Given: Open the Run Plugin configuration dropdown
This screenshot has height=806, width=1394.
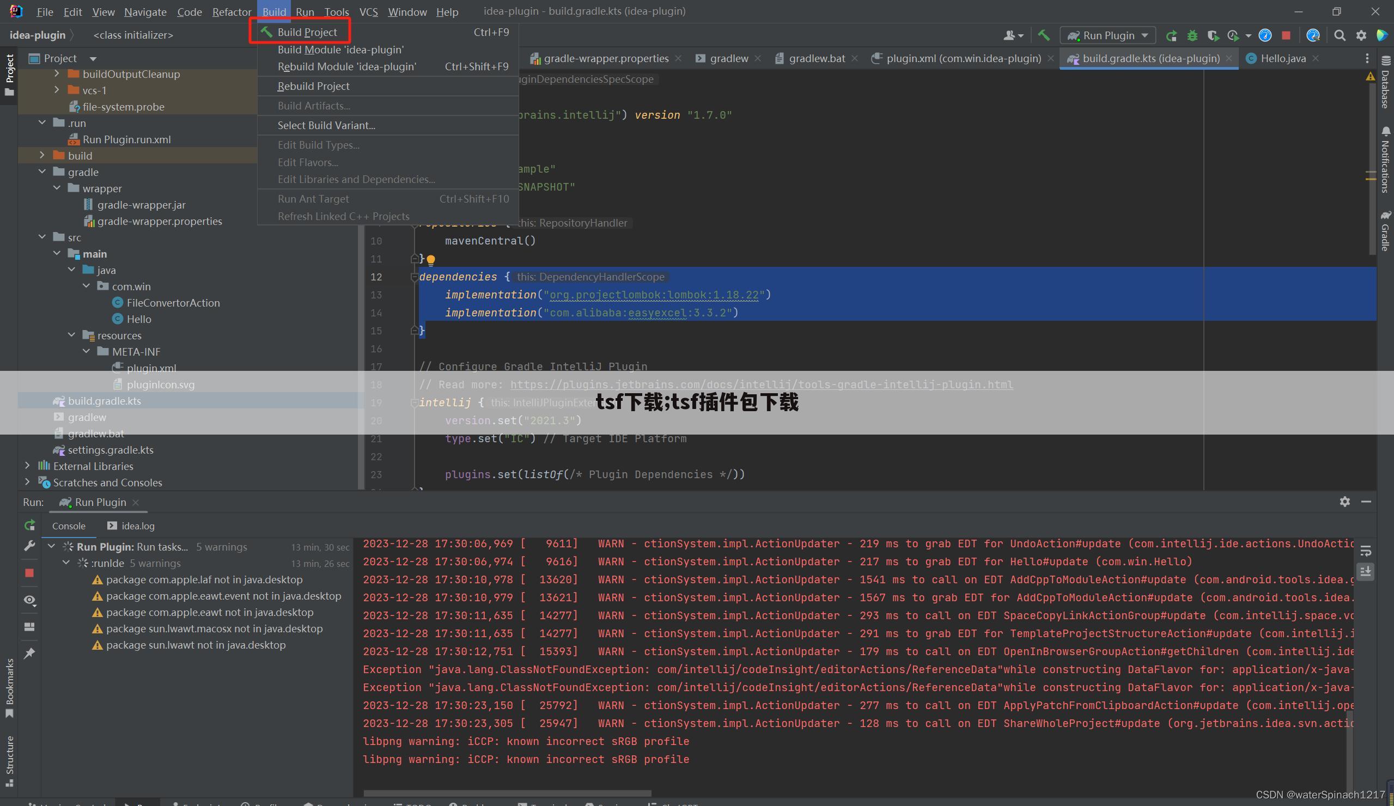Looking at the screenshot, I should (1107, 35).
